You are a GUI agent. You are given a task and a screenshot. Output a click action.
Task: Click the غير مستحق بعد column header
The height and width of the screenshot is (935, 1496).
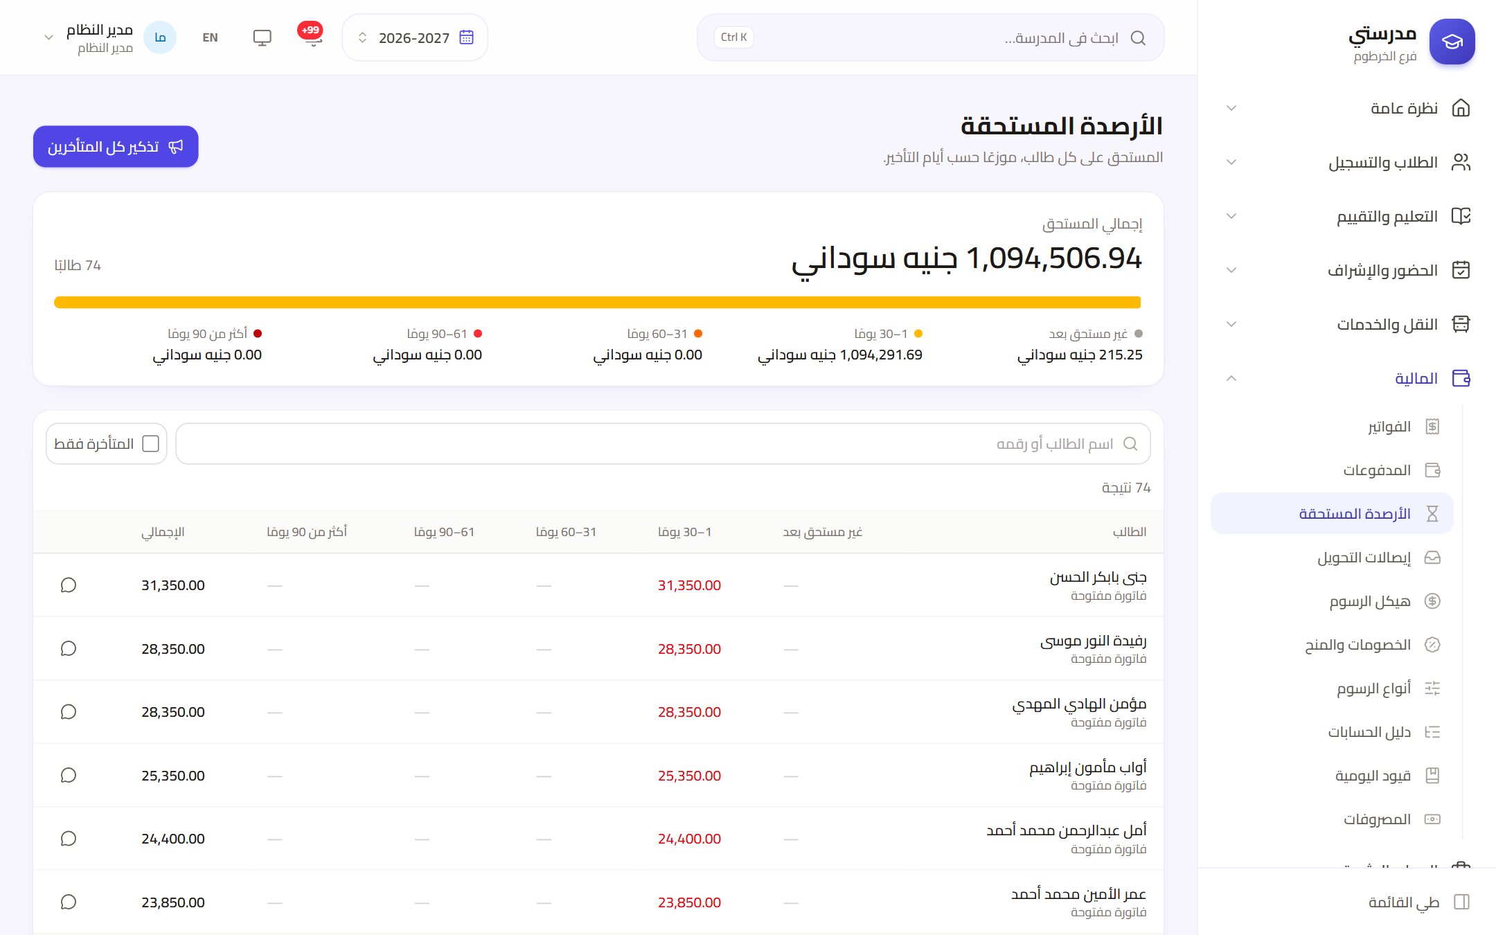click(x=822, y=532)
